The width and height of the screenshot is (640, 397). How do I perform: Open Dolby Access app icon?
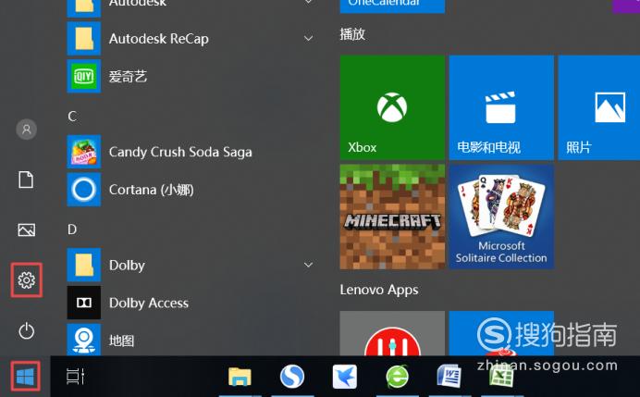pos(83,303)
